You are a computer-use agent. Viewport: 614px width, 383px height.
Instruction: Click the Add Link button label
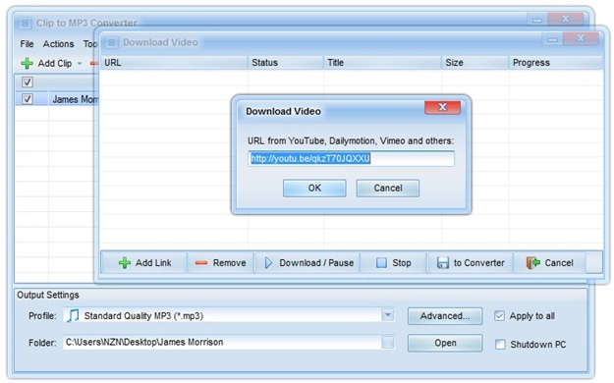[x=153, y=263]
